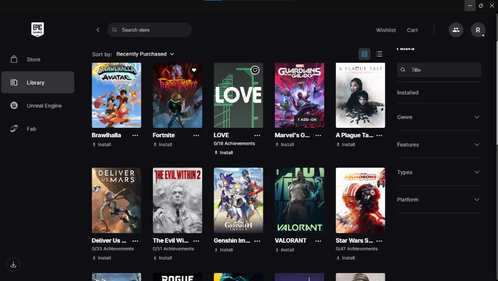
Task: Install VALORANT
Action: coord(284,250)
